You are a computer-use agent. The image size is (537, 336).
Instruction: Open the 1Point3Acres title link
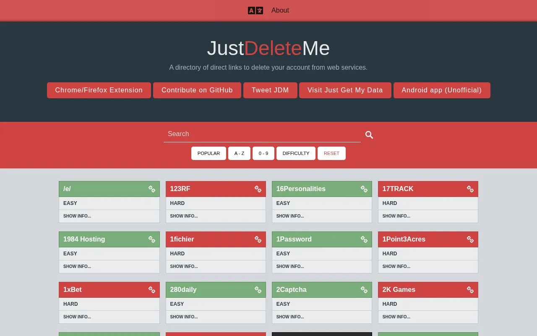click(404, 239)
